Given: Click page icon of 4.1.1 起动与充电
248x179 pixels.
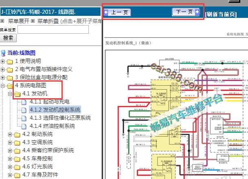Looking at the screenshot, I should (x=24, y=102).
